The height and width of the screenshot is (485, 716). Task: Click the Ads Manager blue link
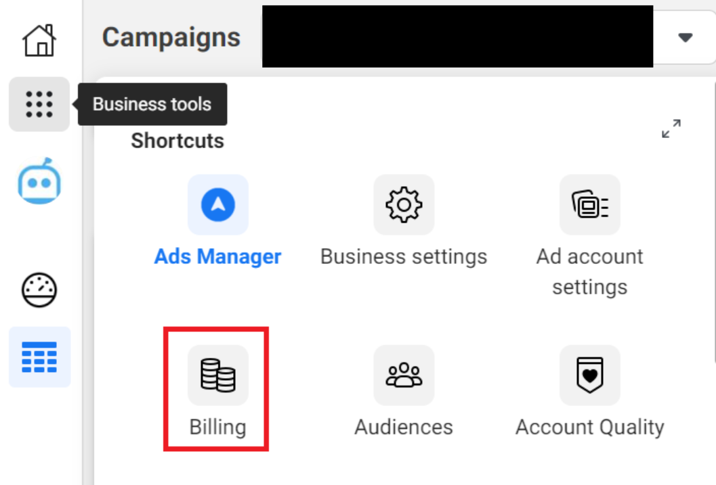217,256
